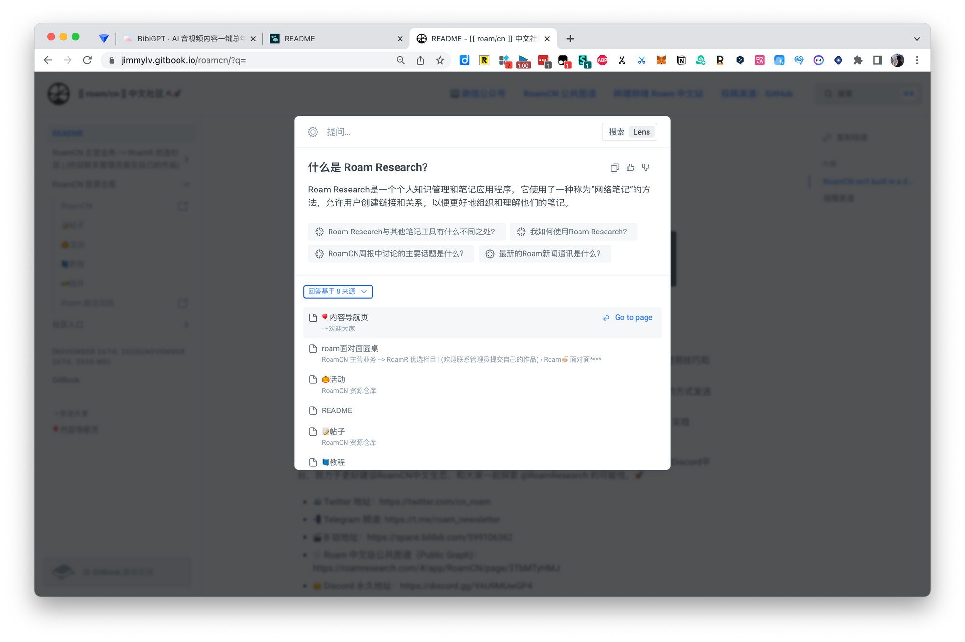
Task: Click the black scissors extension icon
Action: tap(622, 60)
